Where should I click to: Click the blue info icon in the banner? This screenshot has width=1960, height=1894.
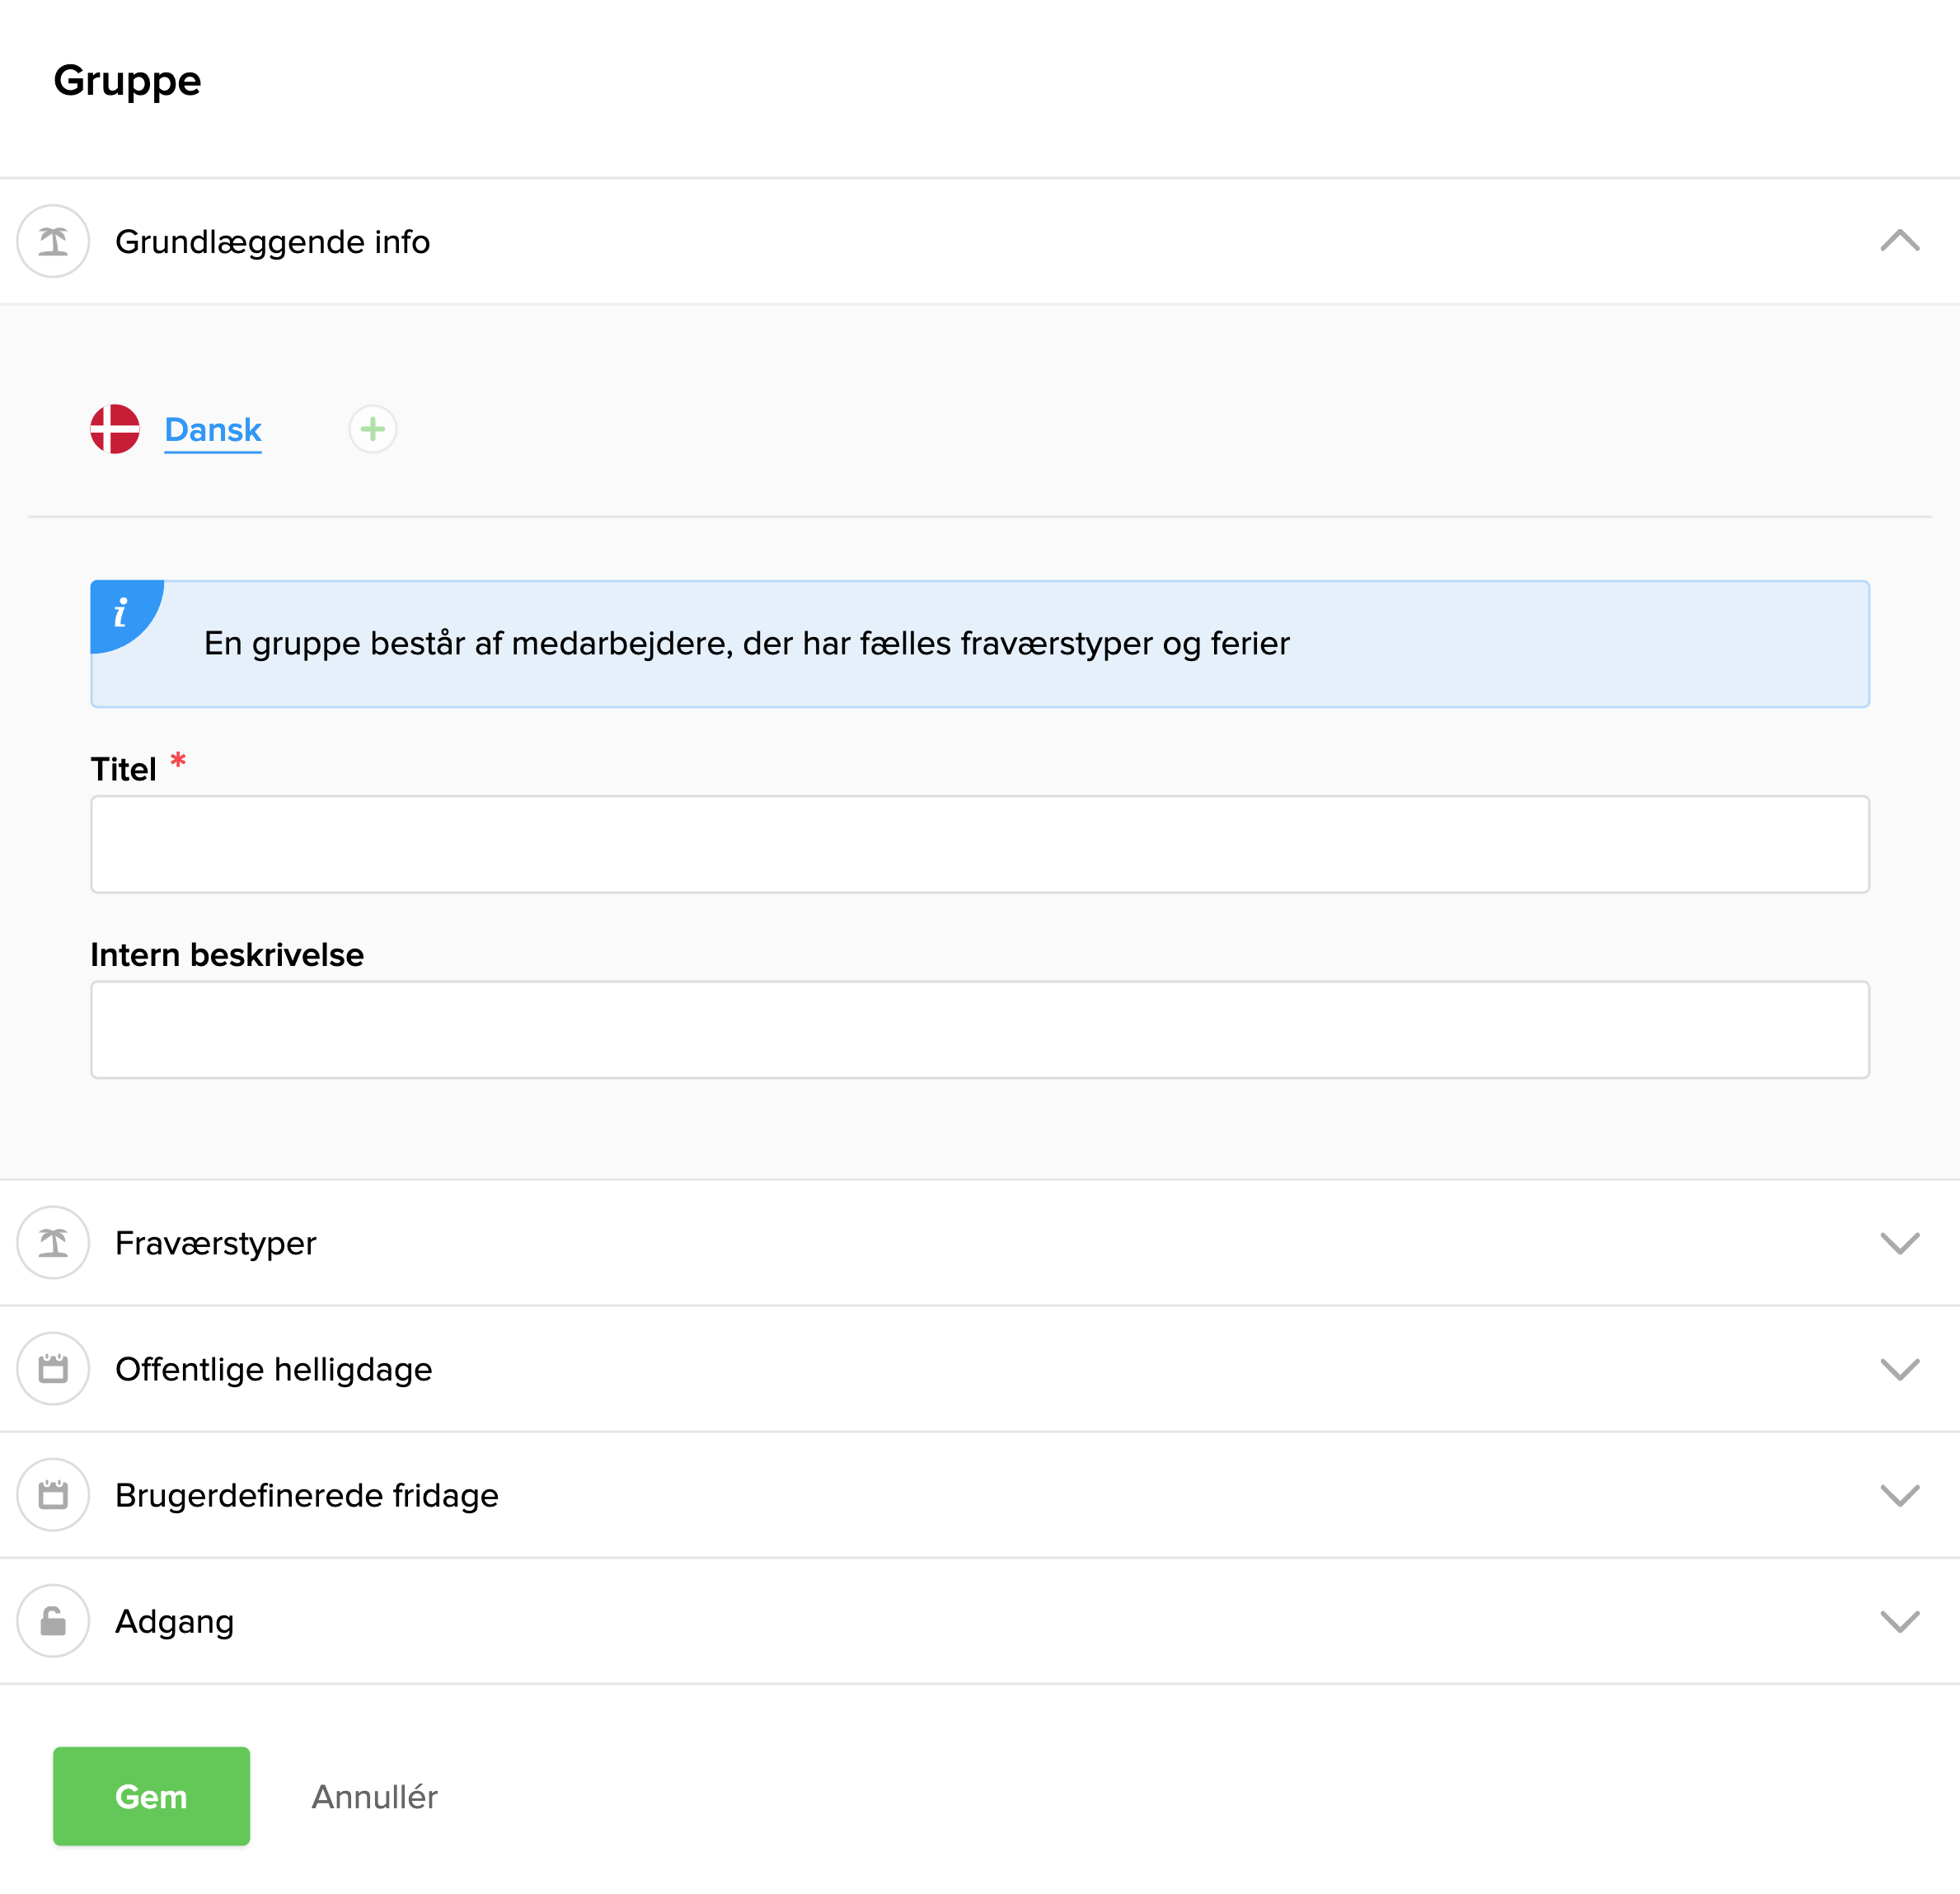pos(121,612)
